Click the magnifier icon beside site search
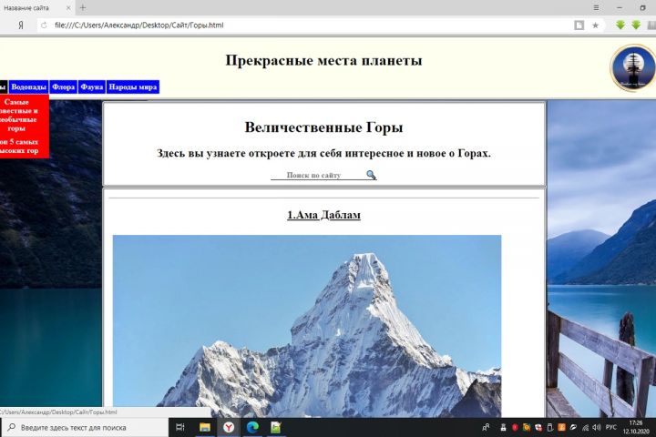The image size is (656, 437). pos(371,175)
